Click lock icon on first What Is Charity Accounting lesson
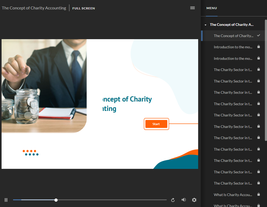This screenshot has height=207, width=267. tap(258, 194)
